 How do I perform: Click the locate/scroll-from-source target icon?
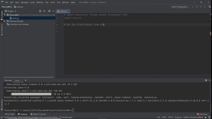[40, 11]
